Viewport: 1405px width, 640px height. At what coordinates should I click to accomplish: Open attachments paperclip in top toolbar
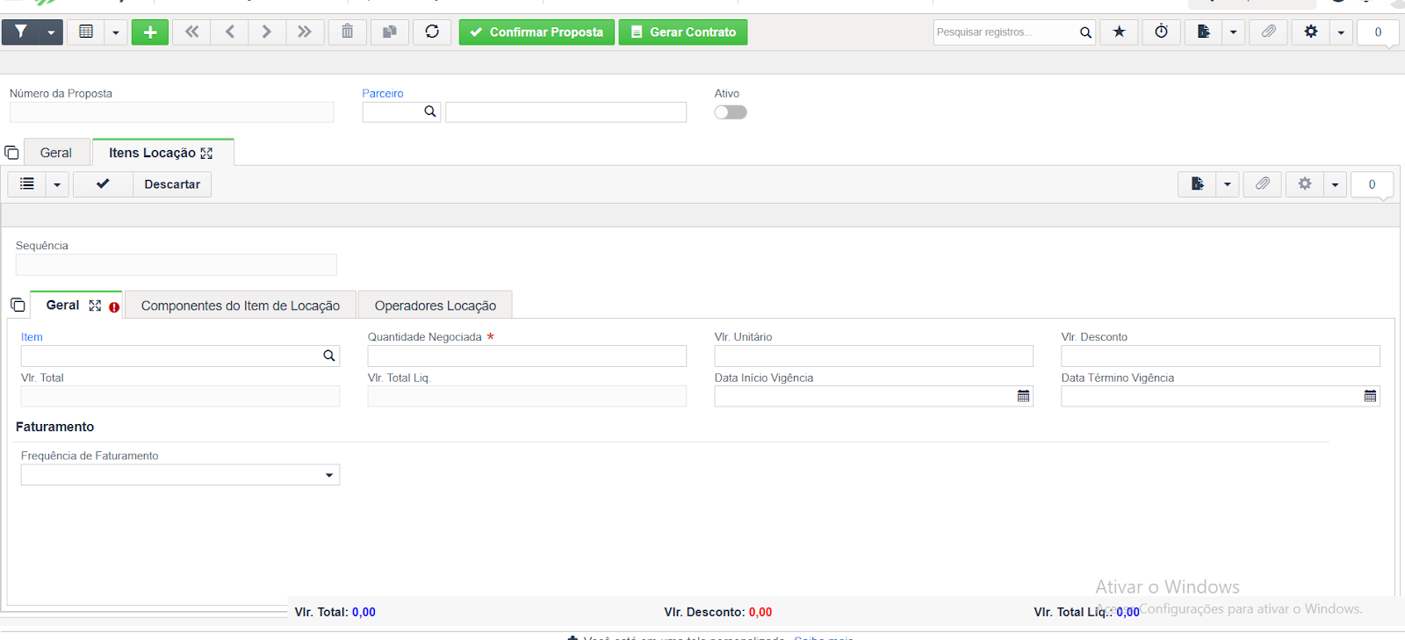1269,32
